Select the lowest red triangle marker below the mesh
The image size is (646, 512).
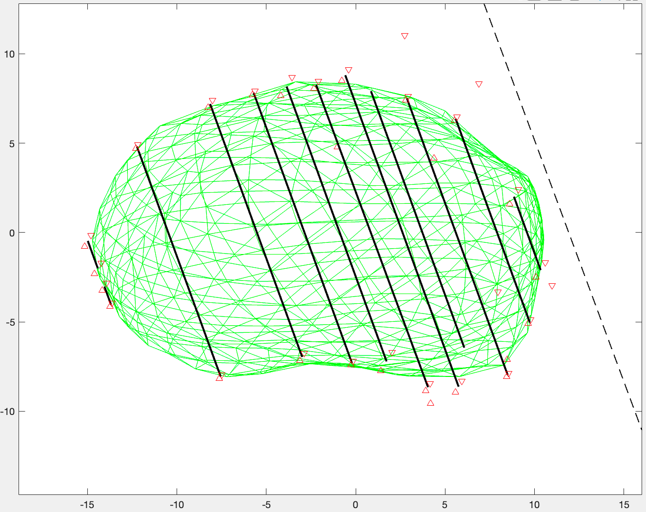(x=430, y=403)
